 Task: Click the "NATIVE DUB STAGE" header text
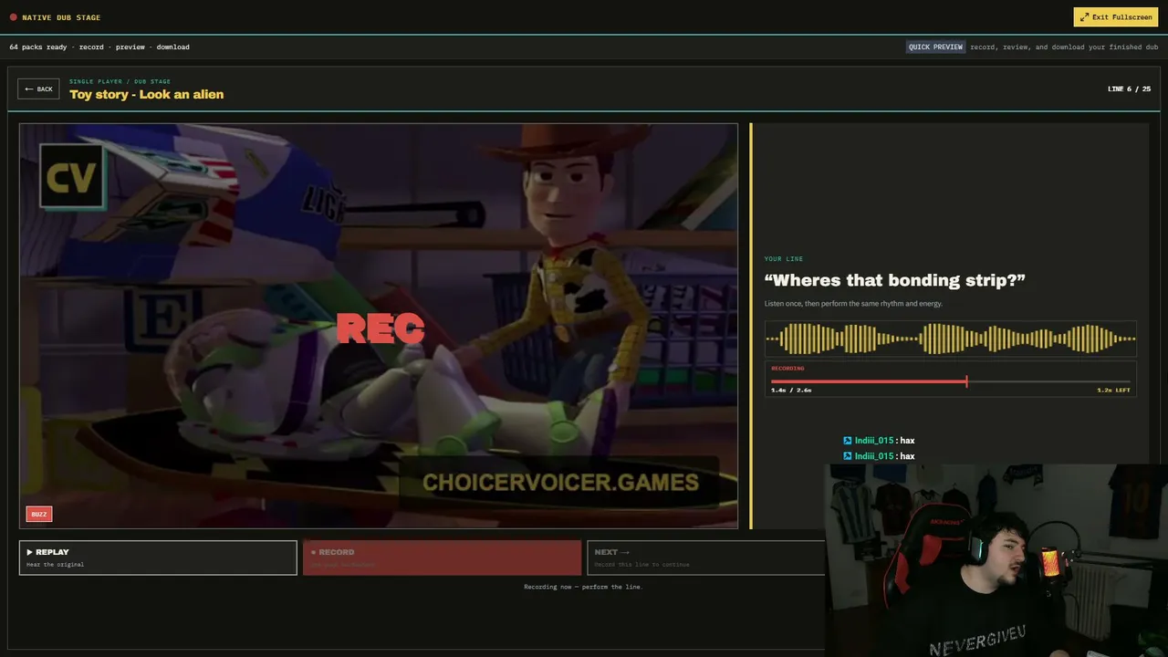[61, 17]
